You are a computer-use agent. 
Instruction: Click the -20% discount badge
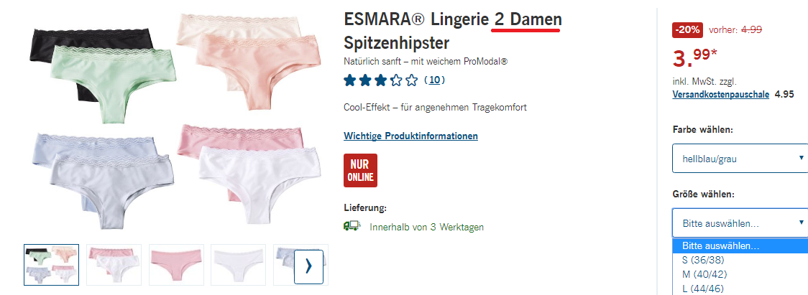click(x=687, y=30)
